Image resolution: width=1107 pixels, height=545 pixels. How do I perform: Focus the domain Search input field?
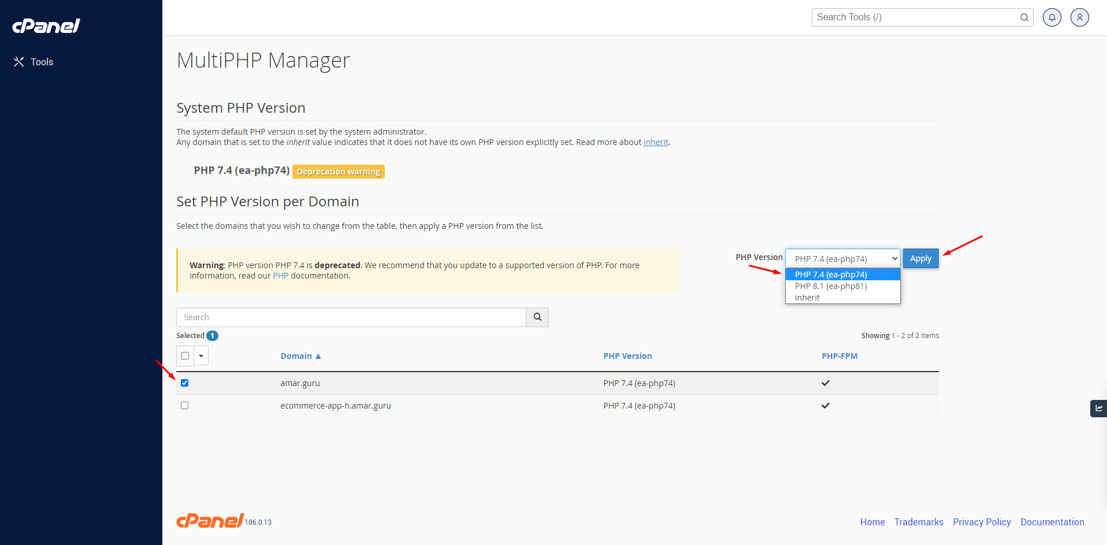pos(351,317)
